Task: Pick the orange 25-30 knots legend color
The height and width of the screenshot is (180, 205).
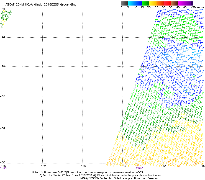Action: point(160,3)
